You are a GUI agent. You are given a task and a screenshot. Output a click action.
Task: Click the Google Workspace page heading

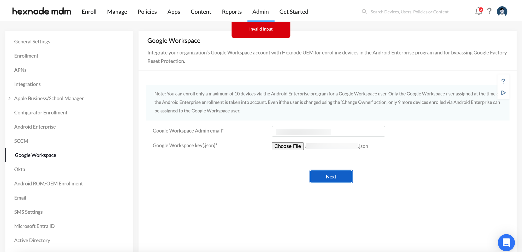[174, 40]
